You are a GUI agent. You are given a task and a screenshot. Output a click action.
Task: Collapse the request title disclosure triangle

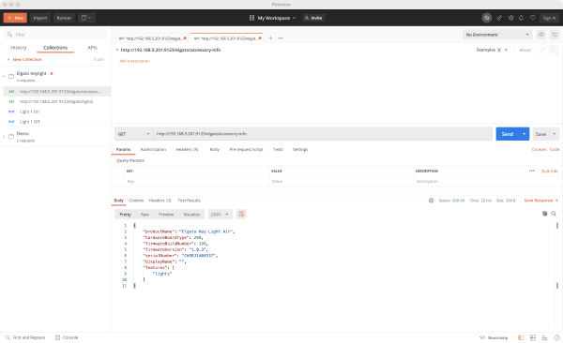tap(117, 50)
